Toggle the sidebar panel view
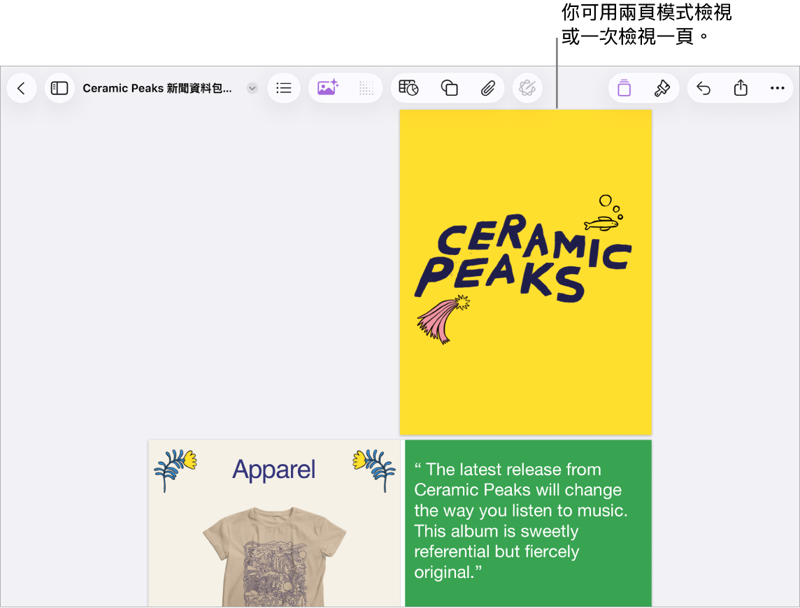The width and height of the screenshot is (800, 608). tap(59, 88)
